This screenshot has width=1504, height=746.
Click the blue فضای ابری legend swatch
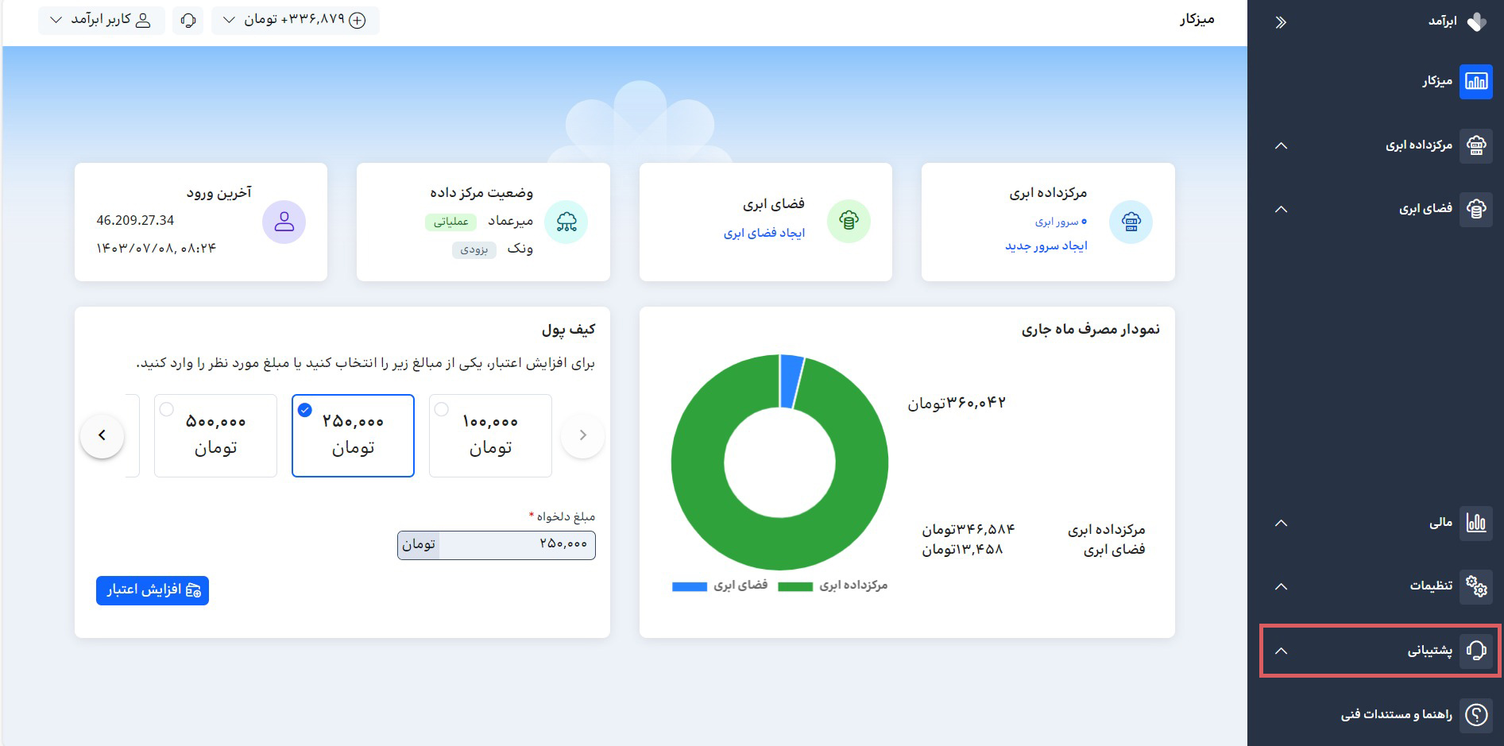click(x=690, y=586)
